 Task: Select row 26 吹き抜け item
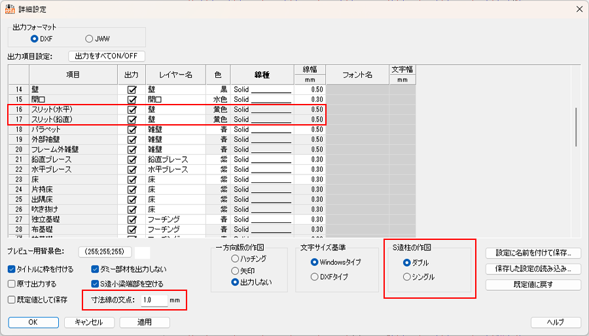(73, 210)
